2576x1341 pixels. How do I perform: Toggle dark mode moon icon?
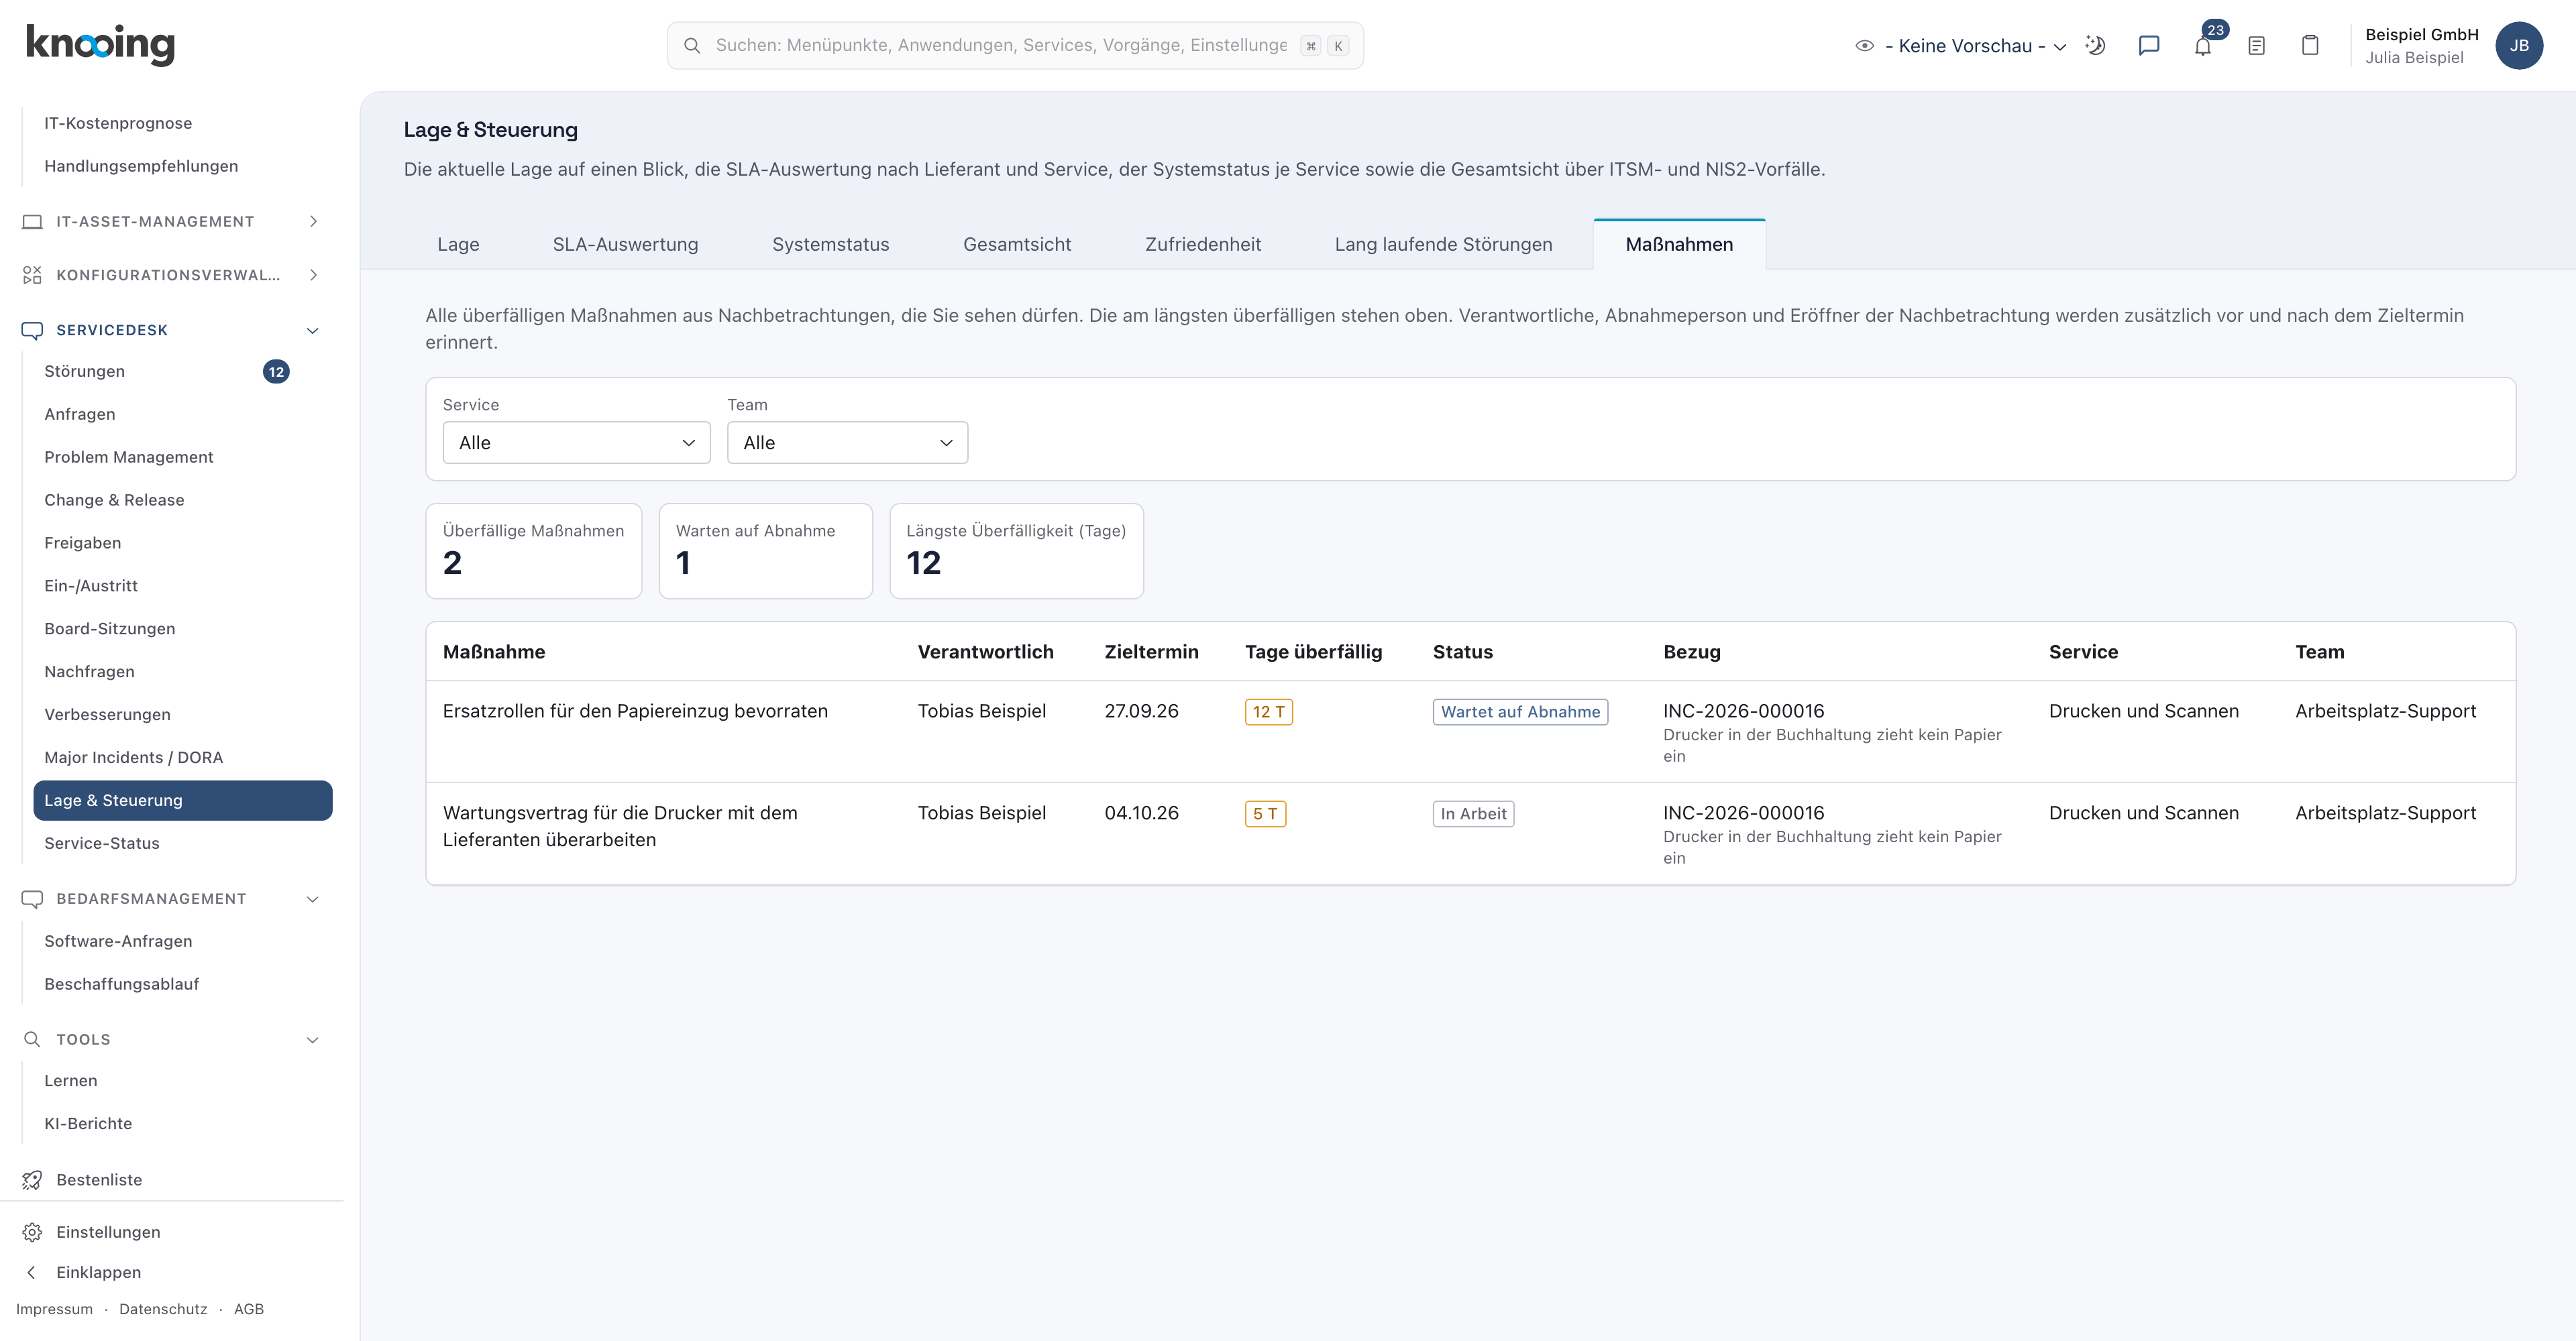coord(2095,46)
